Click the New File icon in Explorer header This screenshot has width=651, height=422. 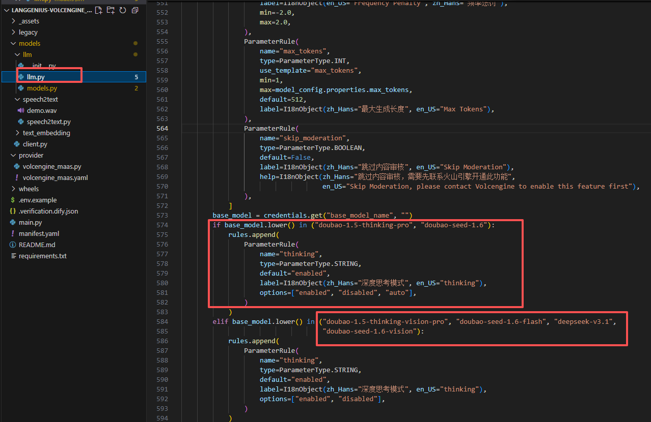[99, 10]
